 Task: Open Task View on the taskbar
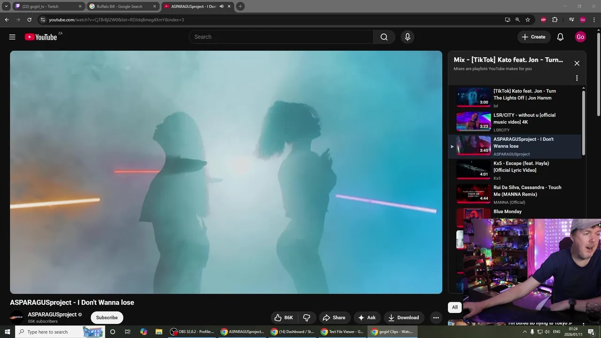click(127, 332)
